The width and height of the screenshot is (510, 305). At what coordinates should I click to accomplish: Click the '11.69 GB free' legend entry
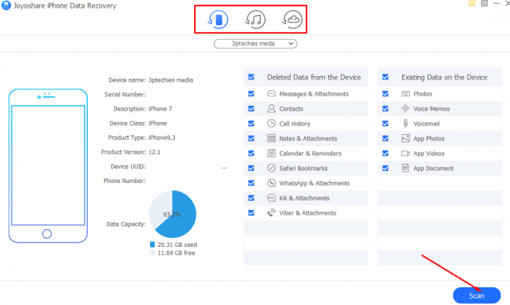click(172, 253)
